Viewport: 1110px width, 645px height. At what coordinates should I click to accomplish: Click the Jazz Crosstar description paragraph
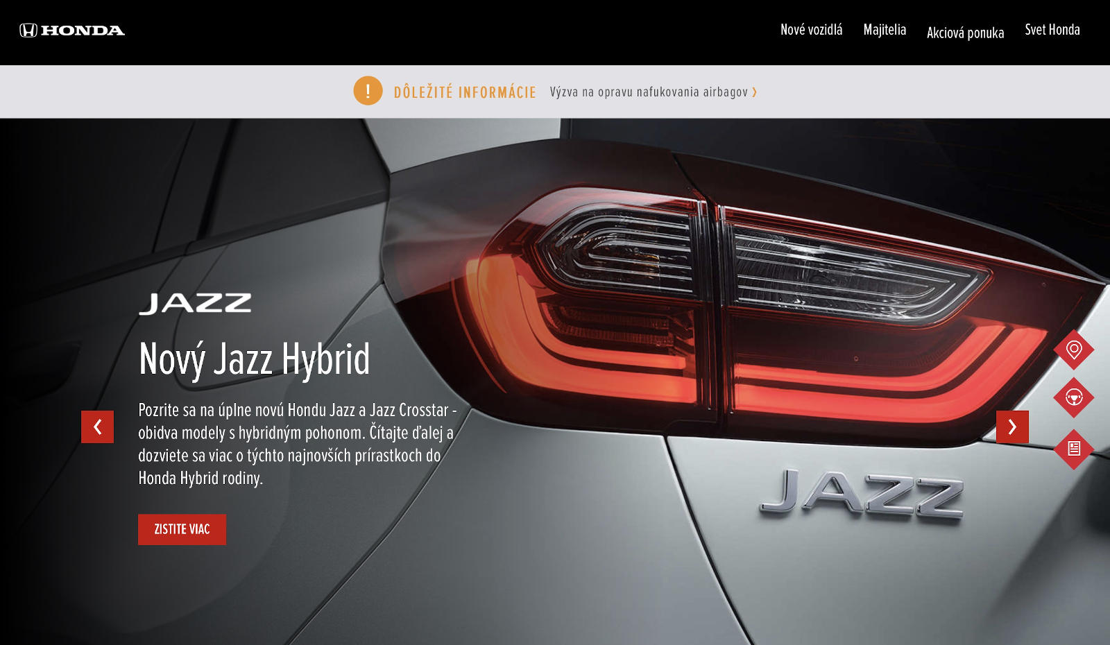point(297,444)
